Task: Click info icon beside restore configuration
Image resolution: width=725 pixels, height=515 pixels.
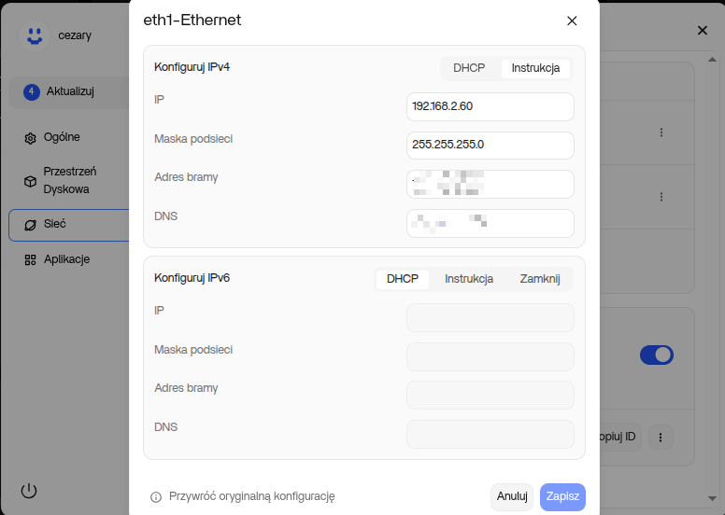Action: [x=156, y=497]
